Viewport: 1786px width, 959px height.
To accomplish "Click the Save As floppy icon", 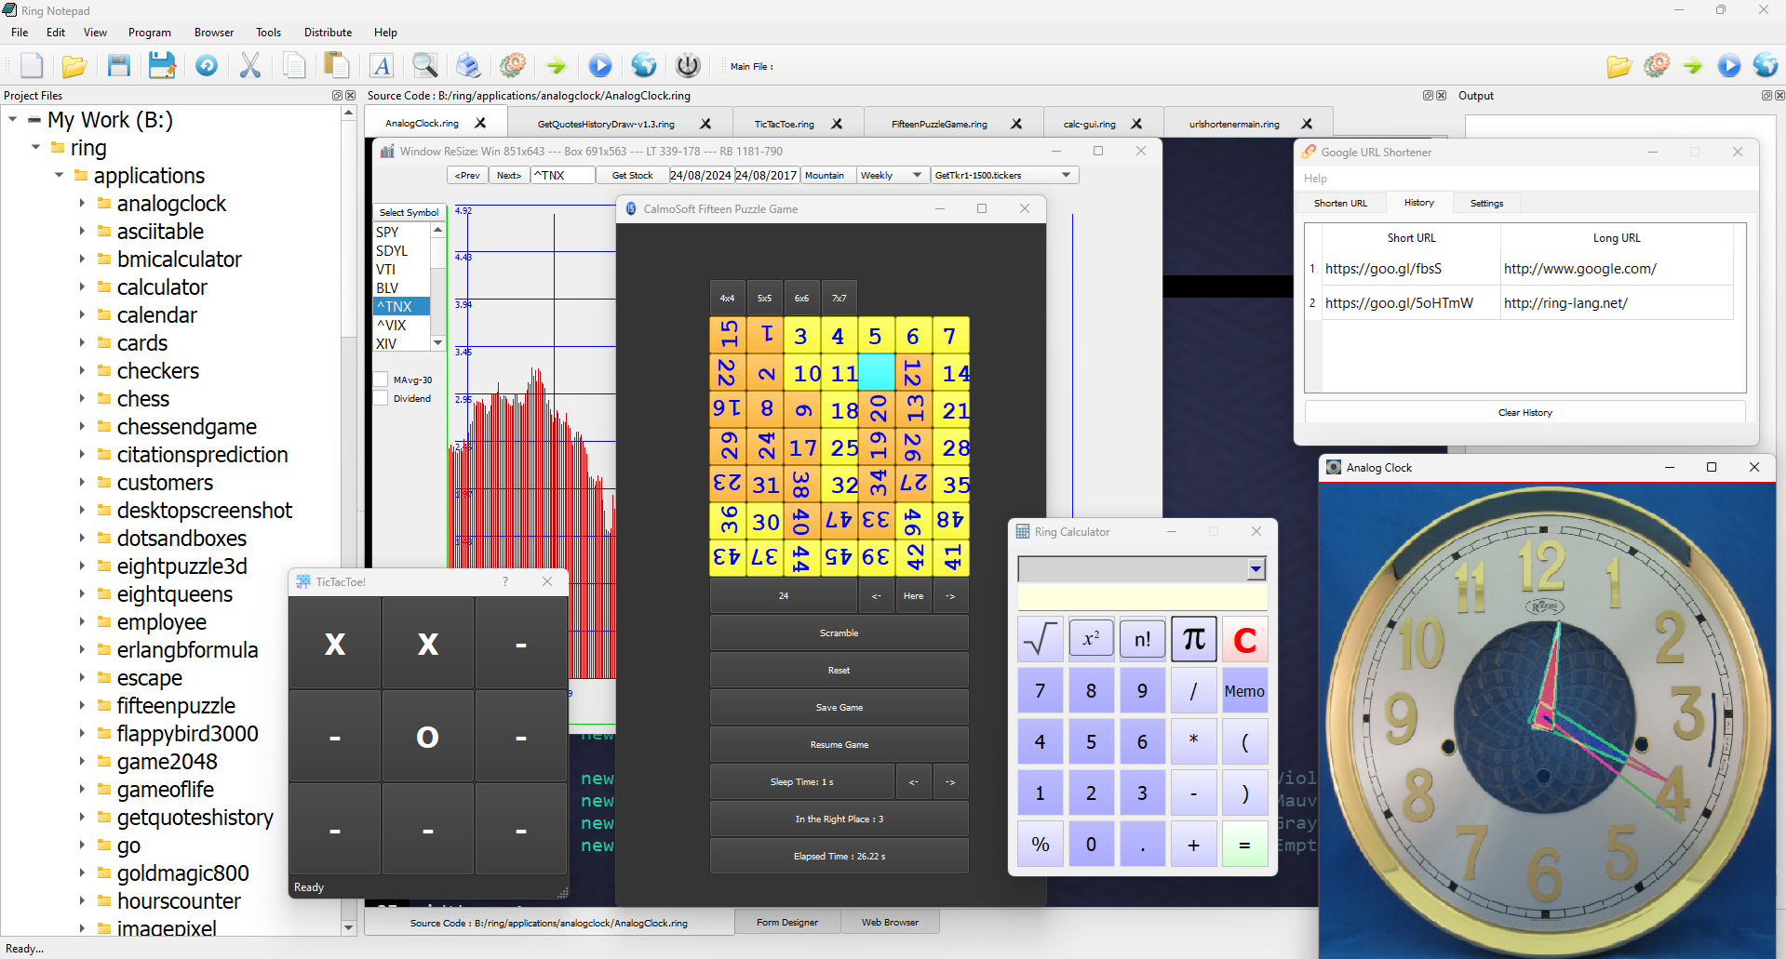I will tap(162, 65).
